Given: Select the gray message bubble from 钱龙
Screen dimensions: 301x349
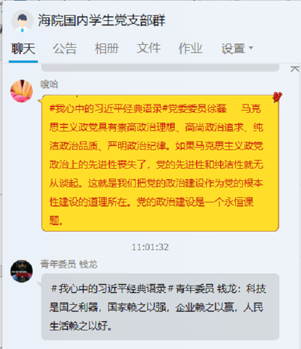Looking at the screenshot, I should coord(160,307).
